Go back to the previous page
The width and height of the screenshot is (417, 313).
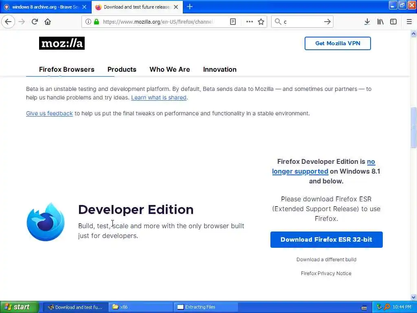[8, 22]
